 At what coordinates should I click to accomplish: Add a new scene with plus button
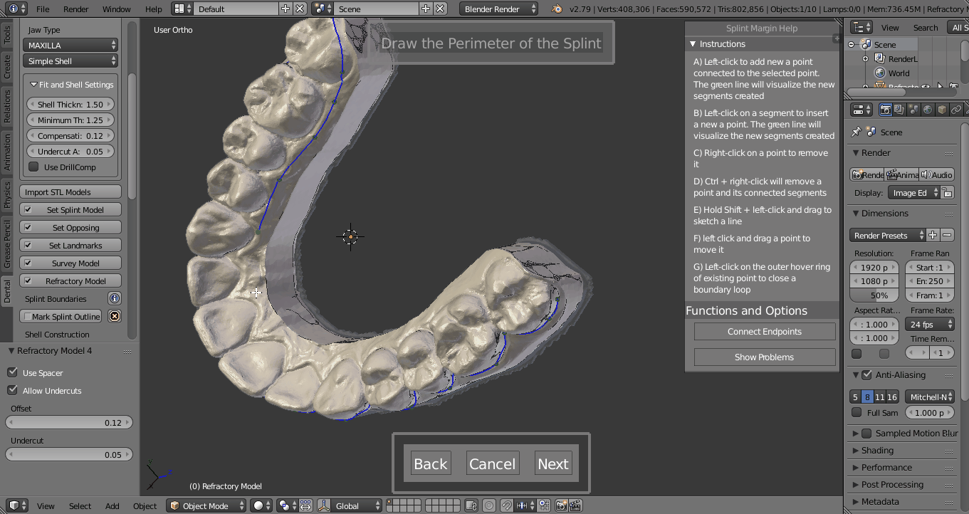pyautogui.click(x=426, y=9)
